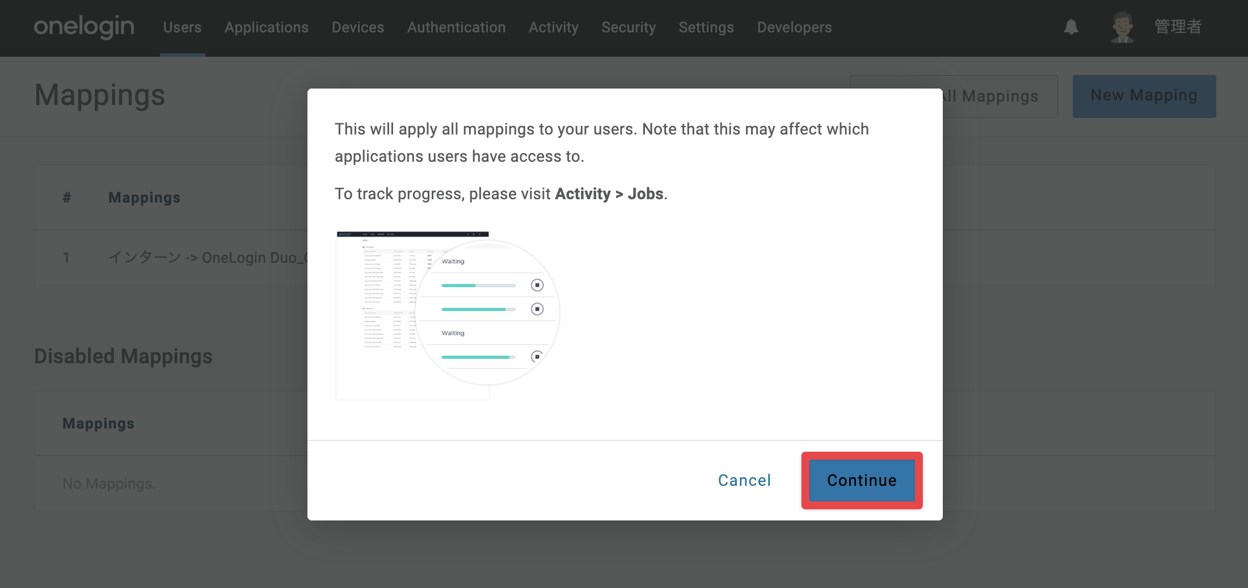Screen dimensions: 1248x588
Task: Click the Disabled Mappings heading
Action: pyautogui.click(x=123, y=356)
